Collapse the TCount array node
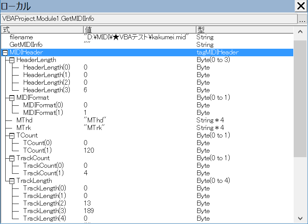The width and height of the screenshot is (308, 224). click(x=12, y=136)
